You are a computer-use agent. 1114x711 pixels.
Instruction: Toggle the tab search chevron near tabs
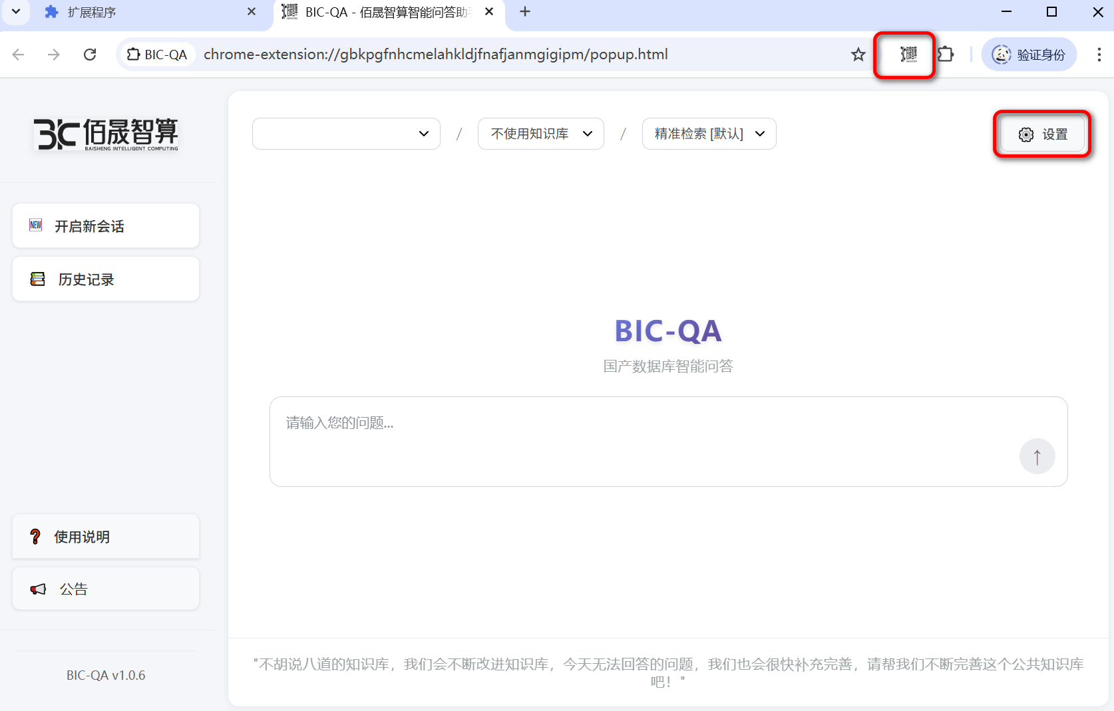(x=15, y=11)
